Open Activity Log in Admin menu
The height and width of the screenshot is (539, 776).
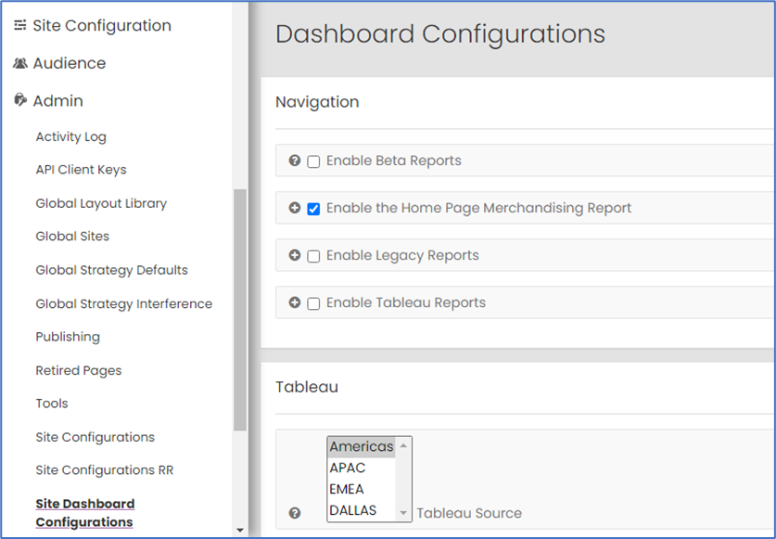[x=70, y=136]
